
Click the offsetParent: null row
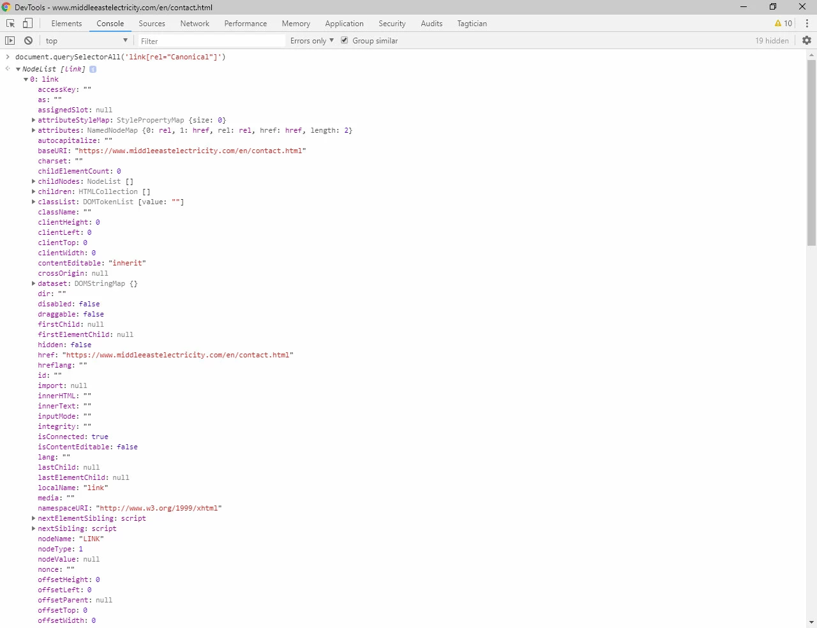click(75, 600)
